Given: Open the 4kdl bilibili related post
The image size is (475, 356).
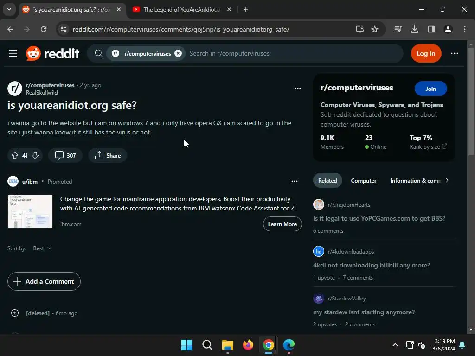Looking at the screenshot, I should [372, 266].
